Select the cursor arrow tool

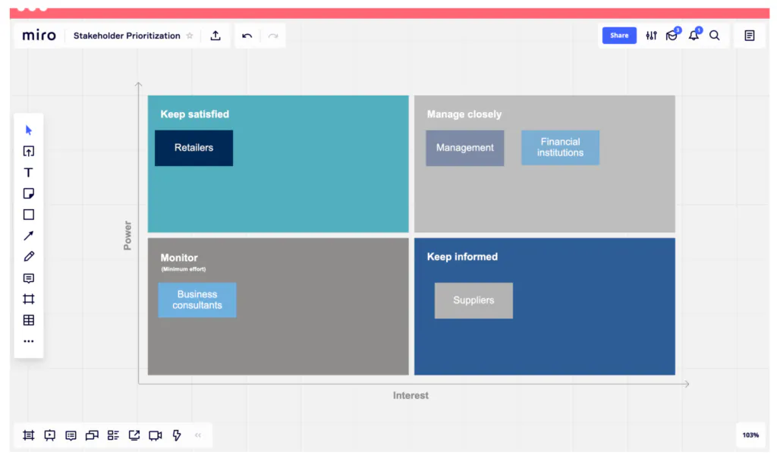point(29,130)
